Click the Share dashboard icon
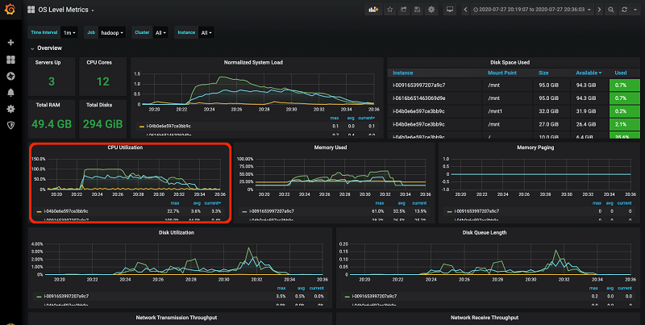This screenshot has width=645, height=325. [x=404, y=10]
